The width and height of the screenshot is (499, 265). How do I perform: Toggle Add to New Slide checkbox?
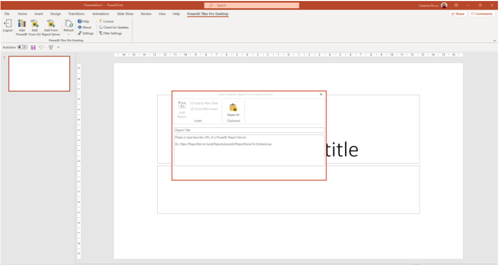pyautogui.click(x=192, y=103)
